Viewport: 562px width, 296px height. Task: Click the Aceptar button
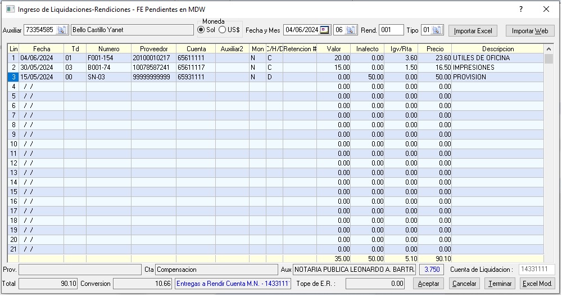pos(428,284)
